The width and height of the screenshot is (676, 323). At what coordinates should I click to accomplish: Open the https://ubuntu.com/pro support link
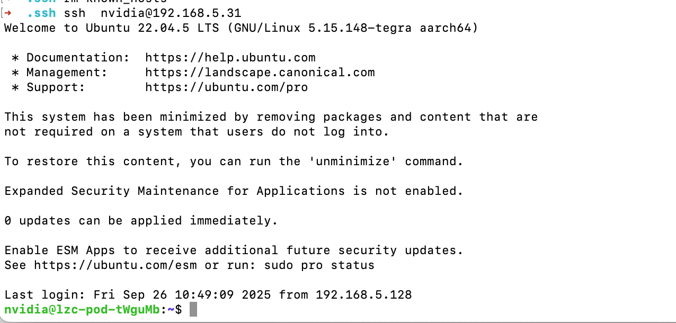(x=227, y=87)
